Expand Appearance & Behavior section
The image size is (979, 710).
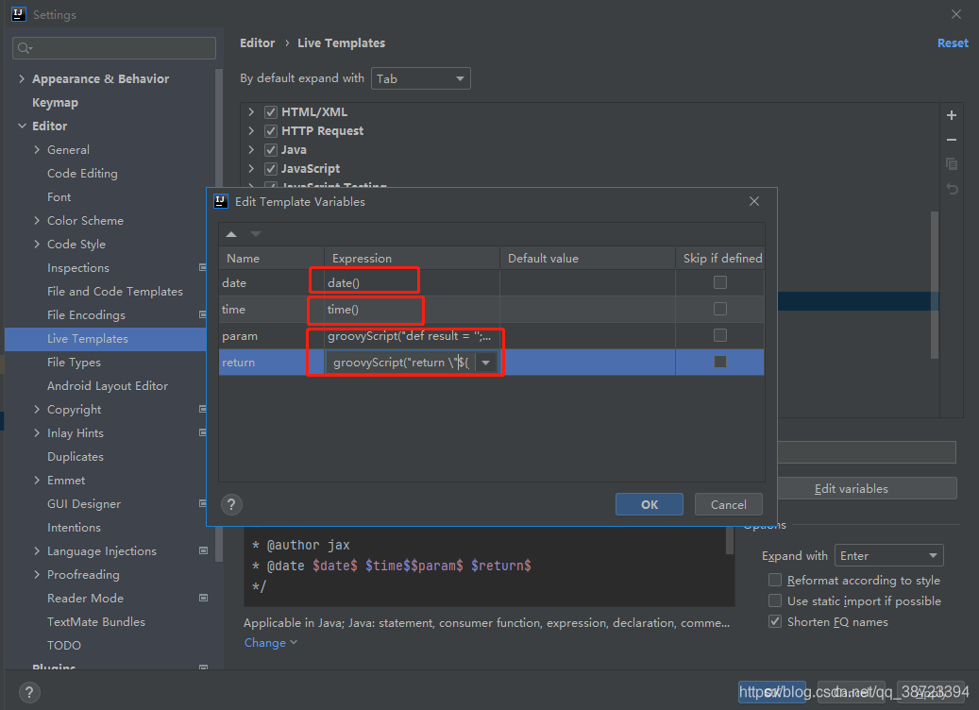22,78
